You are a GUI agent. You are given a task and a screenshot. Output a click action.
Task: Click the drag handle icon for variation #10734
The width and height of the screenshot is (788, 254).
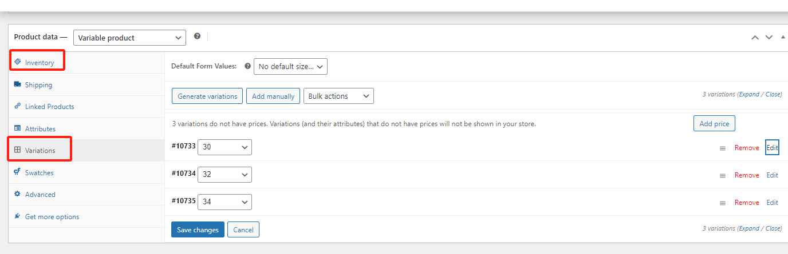coord(722,176)
